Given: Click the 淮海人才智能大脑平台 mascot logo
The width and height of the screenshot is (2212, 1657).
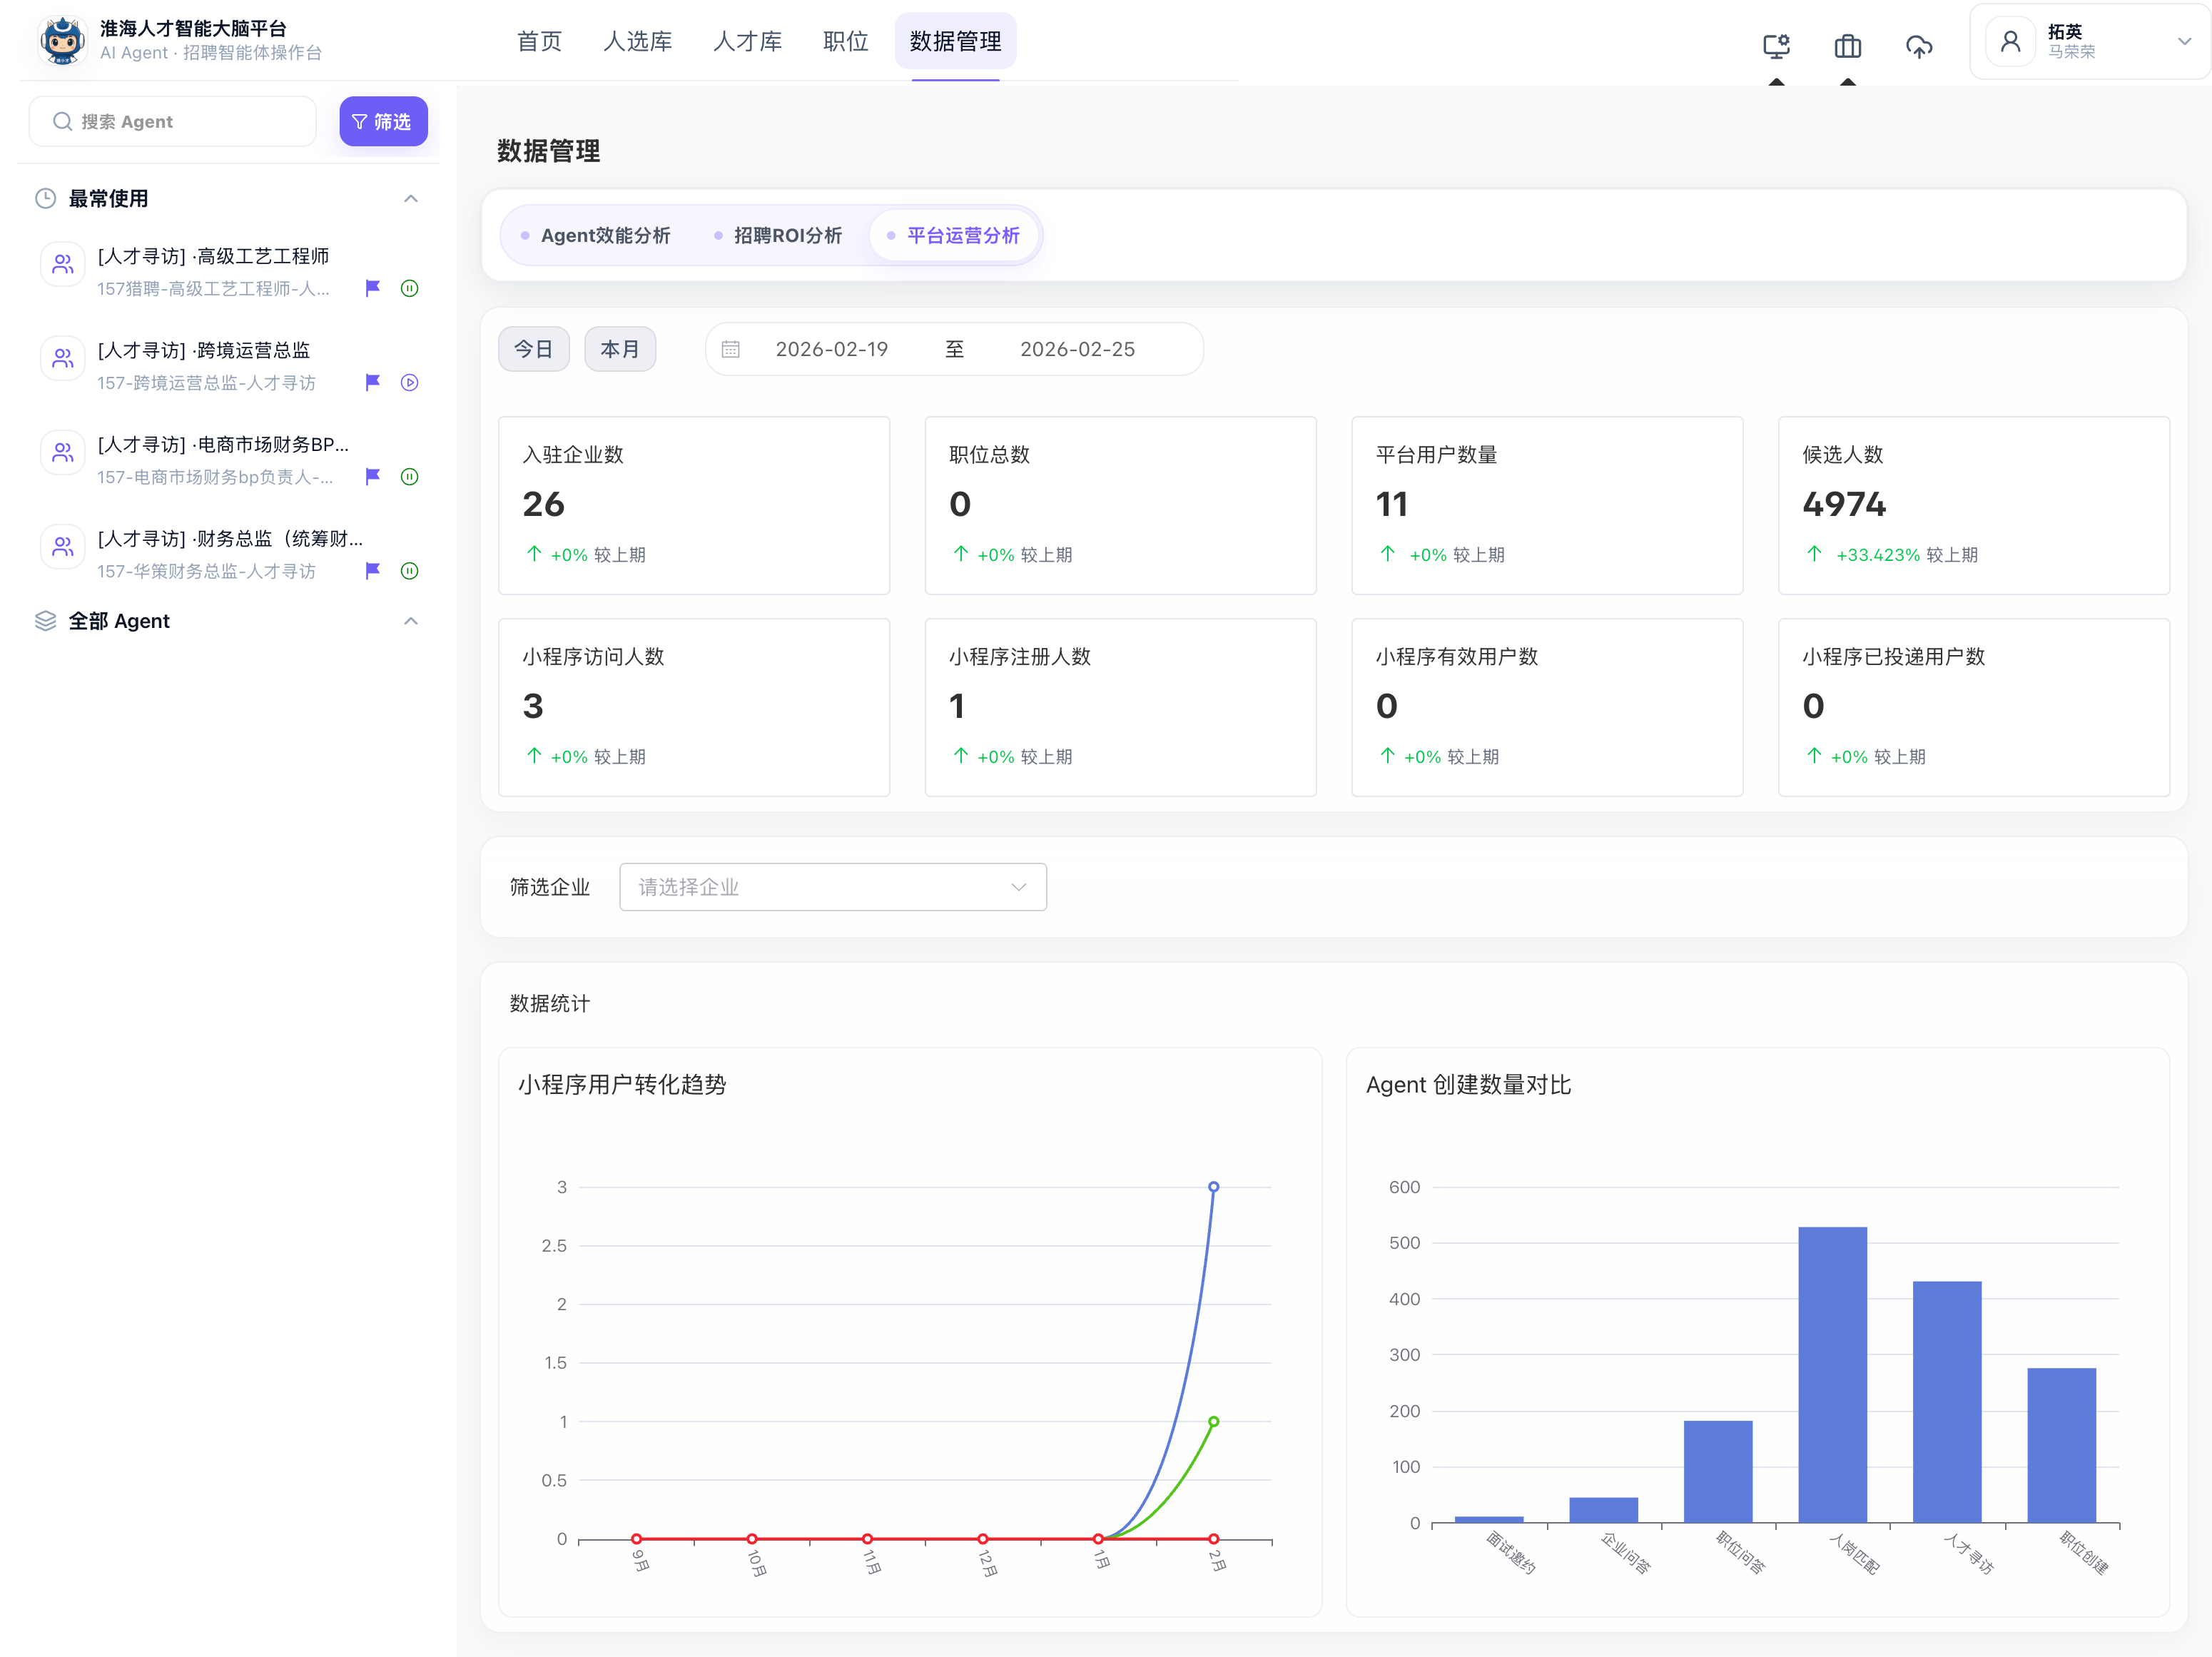Looking at the screenshot, I should (x=63, y=41).
